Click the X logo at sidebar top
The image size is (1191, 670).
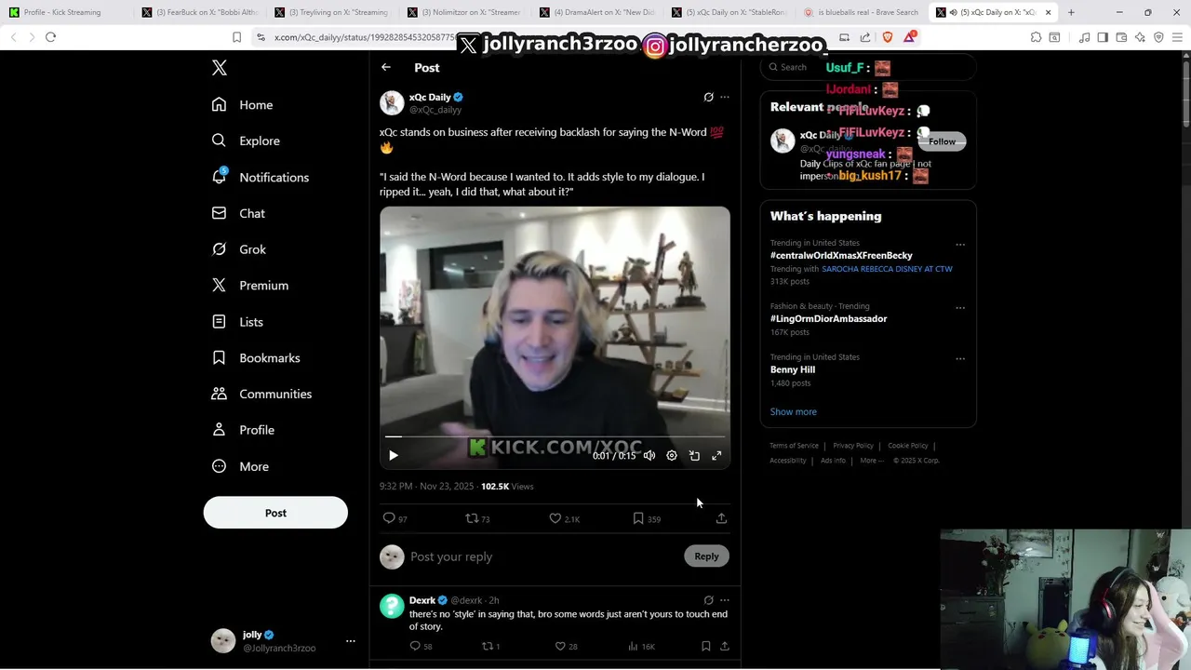220,68
